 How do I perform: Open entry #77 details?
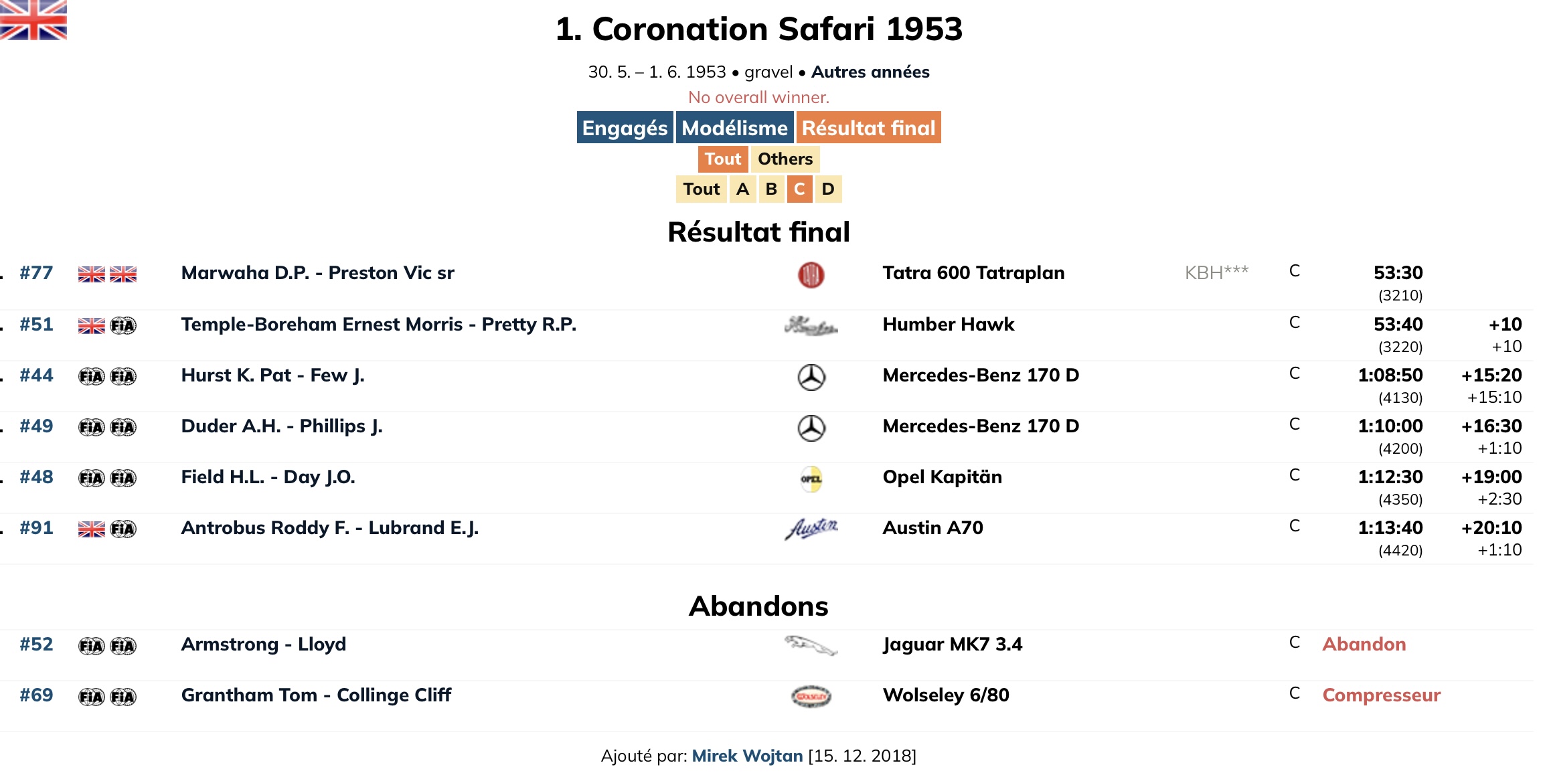tap(36, 273)
